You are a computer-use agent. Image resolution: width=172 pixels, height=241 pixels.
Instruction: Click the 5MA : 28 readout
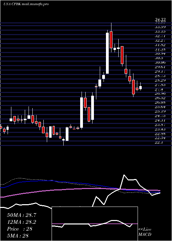18,236
